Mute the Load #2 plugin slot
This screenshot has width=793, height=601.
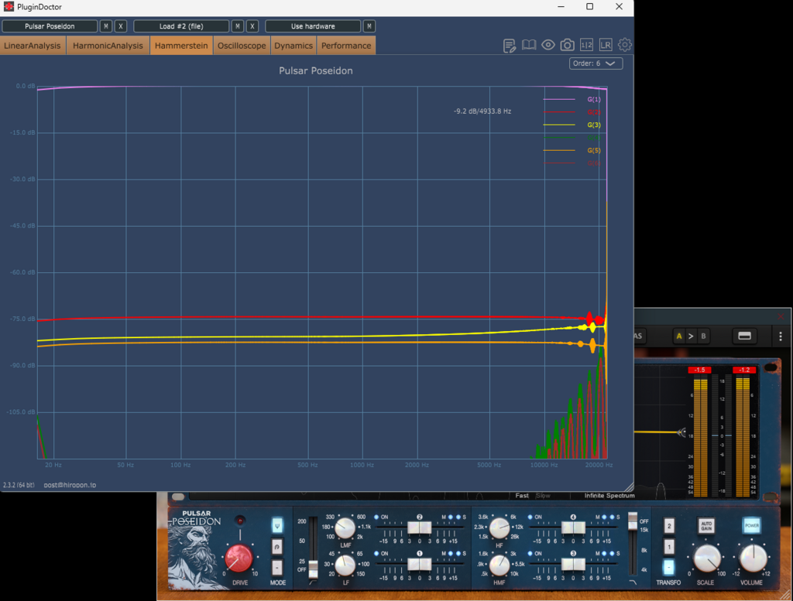click(x=237, y=26)
